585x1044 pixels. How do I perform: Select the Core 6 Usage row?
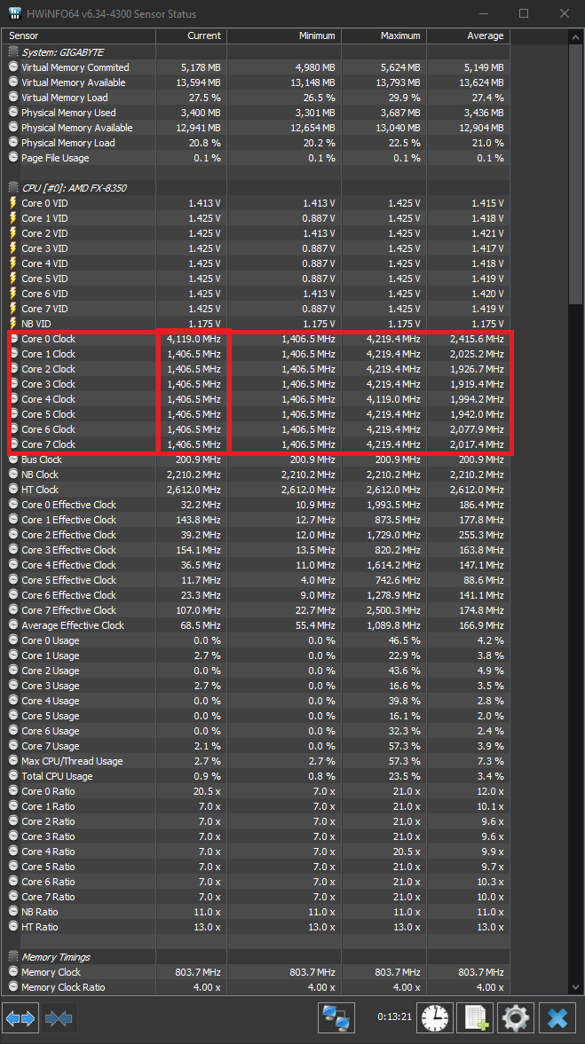point(257,731)
